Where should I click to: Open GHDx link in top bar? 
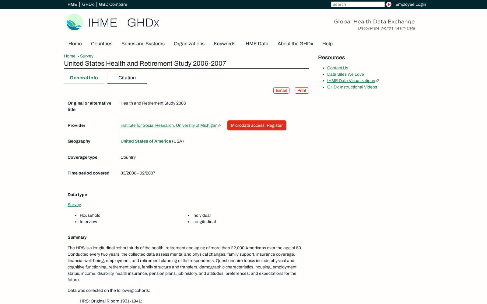point(88,4)
